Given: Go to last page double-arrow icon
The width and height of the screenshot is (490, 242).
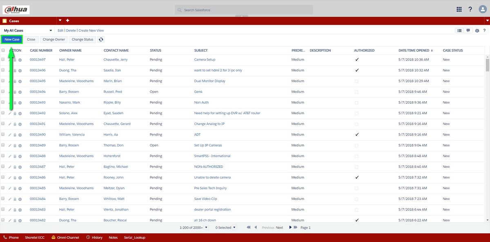Looking at the screenshot, I should (x=296, y=227).
